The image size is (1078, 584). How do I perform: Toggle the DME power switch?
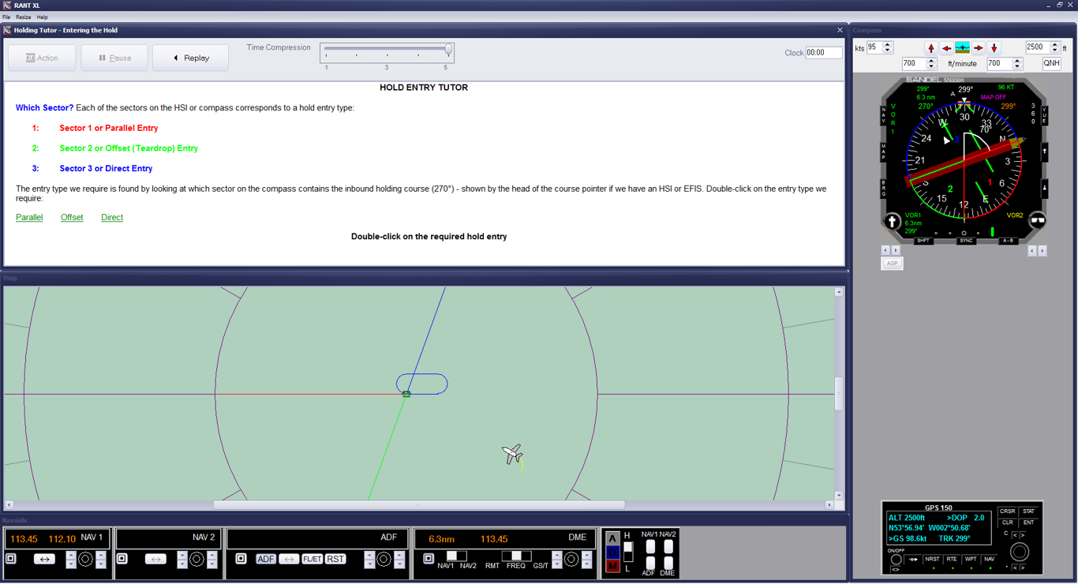pyautogui.click(x=429, y=559)
